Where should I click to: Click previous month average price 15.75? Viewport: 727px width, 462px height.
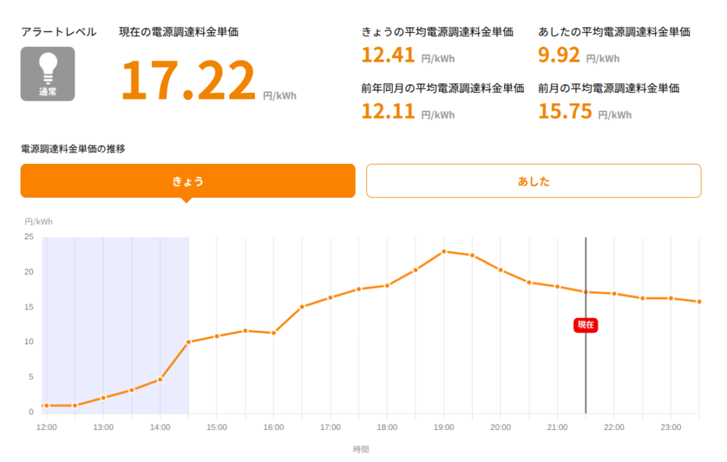[564, 111]
